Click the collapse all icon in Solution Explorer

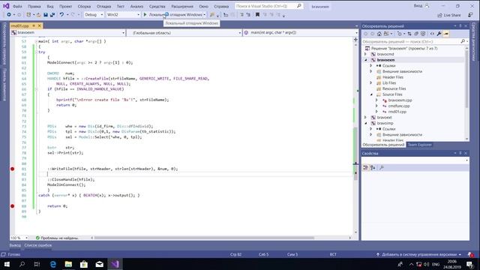[x=416, y=34]
